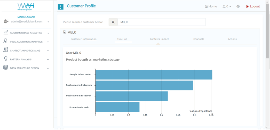Click the admin user avatar icon
Image resolution: width=270 pixels, height=130 pixels.
(6, 22)
